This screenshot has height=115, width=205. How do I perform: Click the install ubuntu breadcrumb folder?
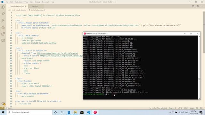(x=21, y=10)
